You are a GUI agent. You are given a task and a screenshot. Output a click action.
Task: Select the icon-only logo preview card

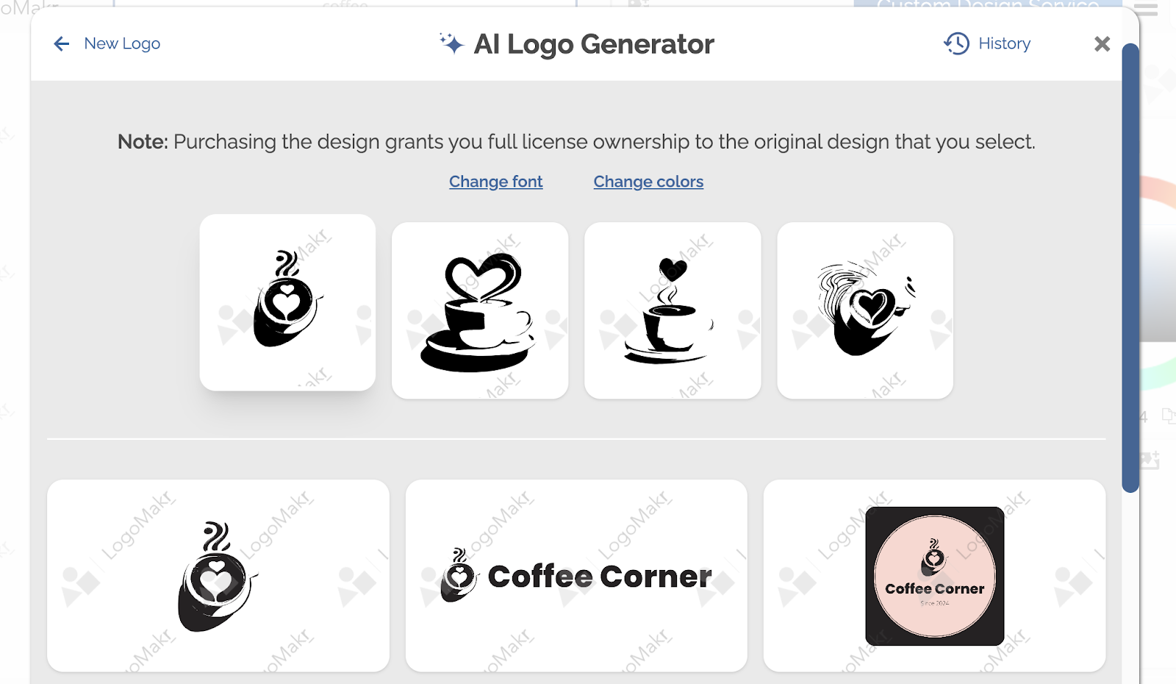pyautogui.click(x=218, y=576)
